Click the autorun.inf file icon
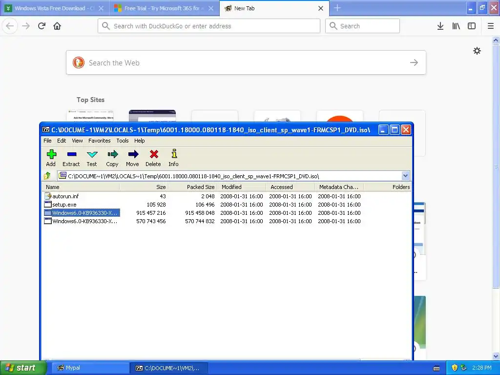The width and height of the screenshot is (500, 375). pos(48,196)
